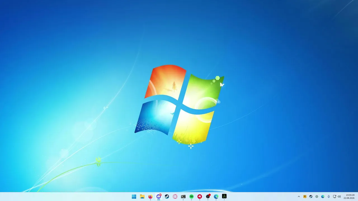Open OBS Studio with red recording dot

tap(208, 197)
